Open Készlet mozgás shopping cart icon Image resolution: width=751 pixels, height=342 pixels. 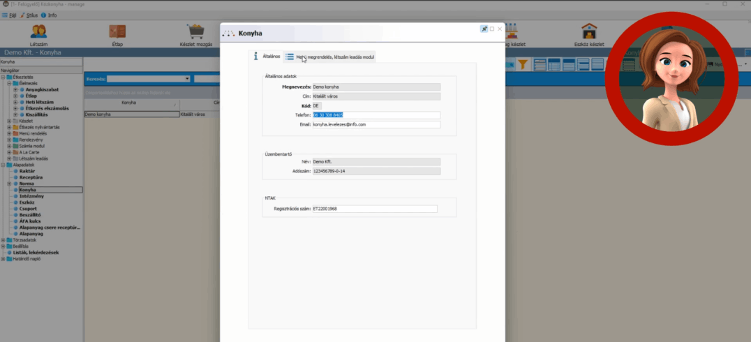pyautogui.click(x=195, y=32)
